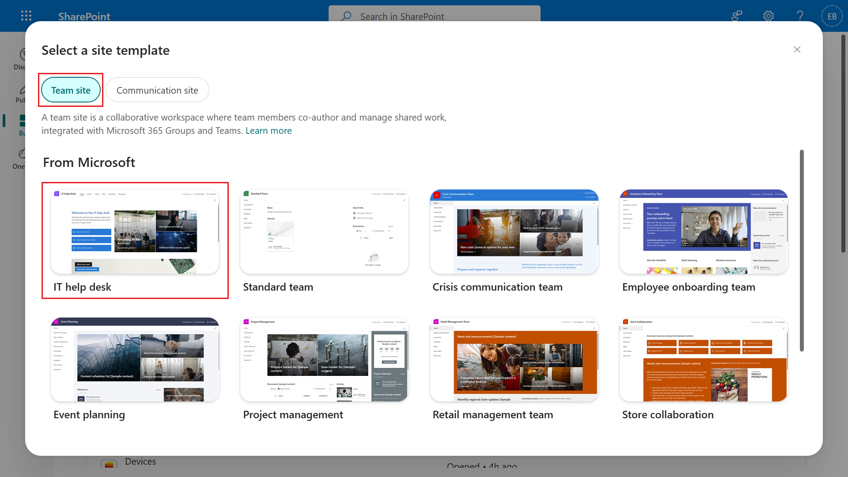The image size is (848, 477).
Task: Click the Project management label
Action: coord(293,415)
